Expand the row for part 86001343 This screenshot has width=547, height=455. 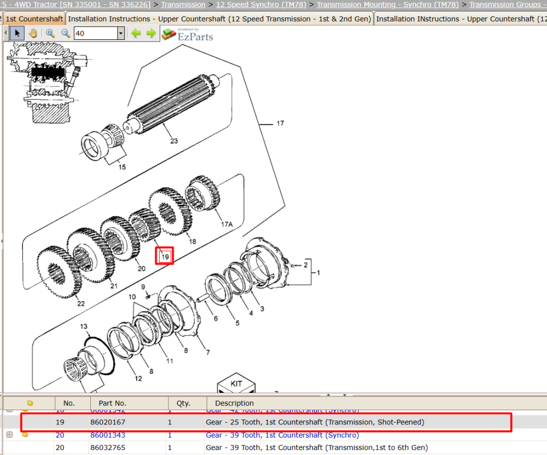pos(9,435)
